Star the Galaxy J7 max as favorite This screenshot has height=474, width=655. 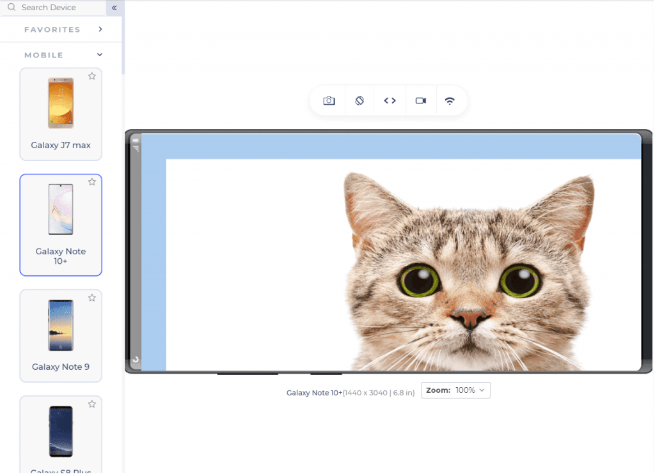(x=92, y=76)
